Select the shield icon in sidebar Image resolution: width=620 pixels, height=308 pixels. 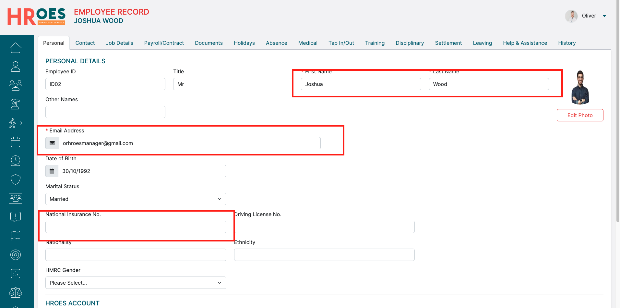[16, 179]
